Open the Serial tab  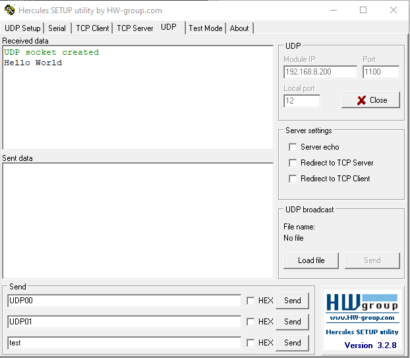tap(57, 28)
